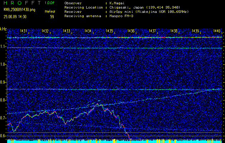225x143 pixels.
Task: Click the meteor count value 59
Action: point(52,17)
